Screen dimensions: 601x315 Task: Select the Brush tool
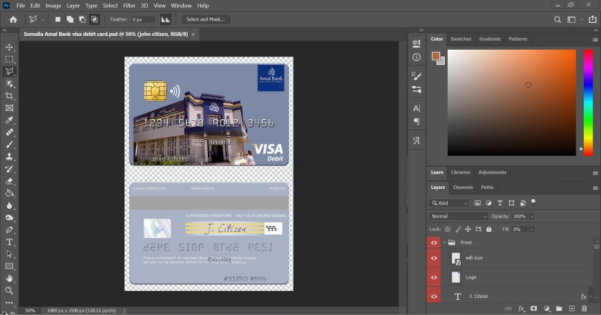(9, 145)
